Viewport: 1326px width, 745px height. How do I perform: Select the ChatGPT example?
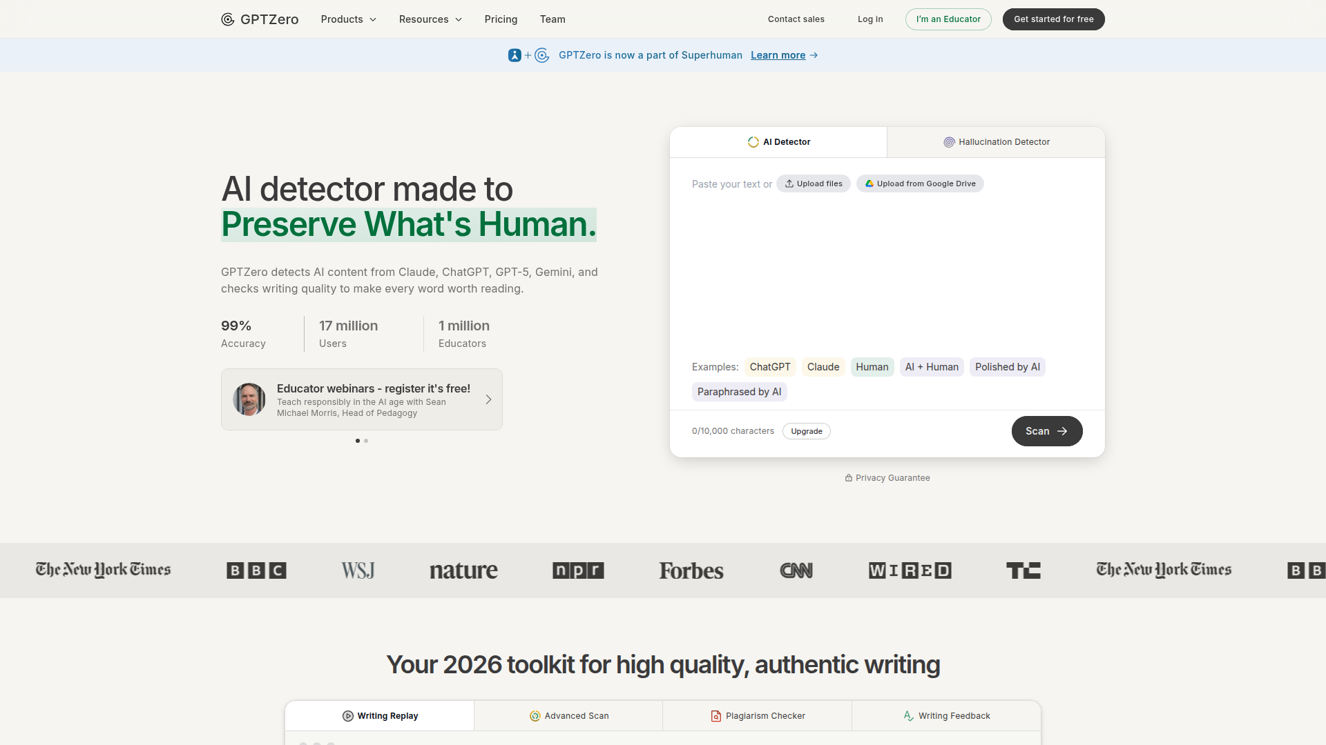click(x=770, y=367)
